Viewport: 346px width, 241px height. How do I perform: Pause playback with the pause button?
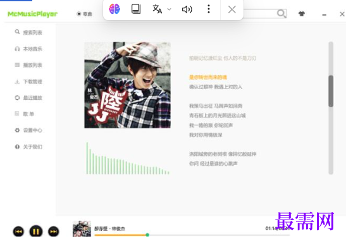pos(36,232)
